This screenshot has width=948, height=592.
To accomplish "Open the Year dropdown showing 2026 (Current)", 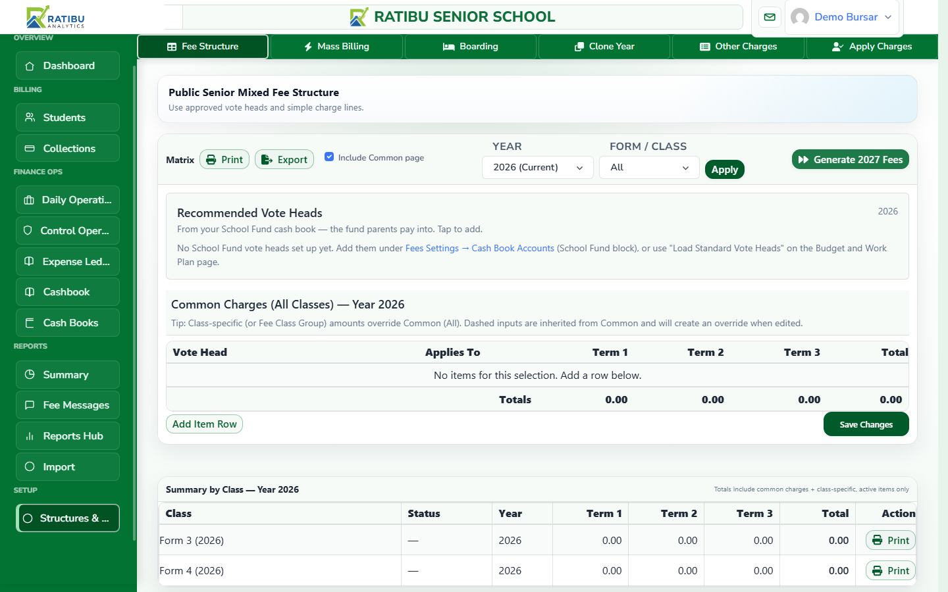I will (538, 167).
